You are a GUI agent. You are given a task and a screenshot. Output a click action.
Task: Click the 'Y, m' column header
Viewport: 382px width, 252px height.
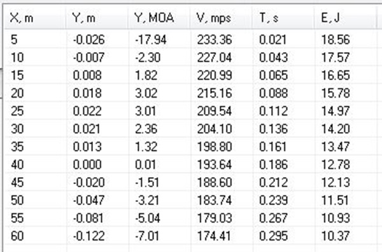tap(97, 18)
